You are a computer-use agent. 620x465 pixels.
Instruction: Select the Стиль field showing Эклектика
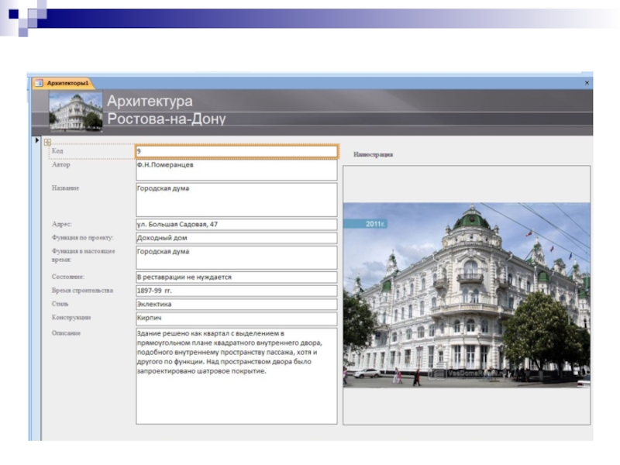[x=236, y=305]
